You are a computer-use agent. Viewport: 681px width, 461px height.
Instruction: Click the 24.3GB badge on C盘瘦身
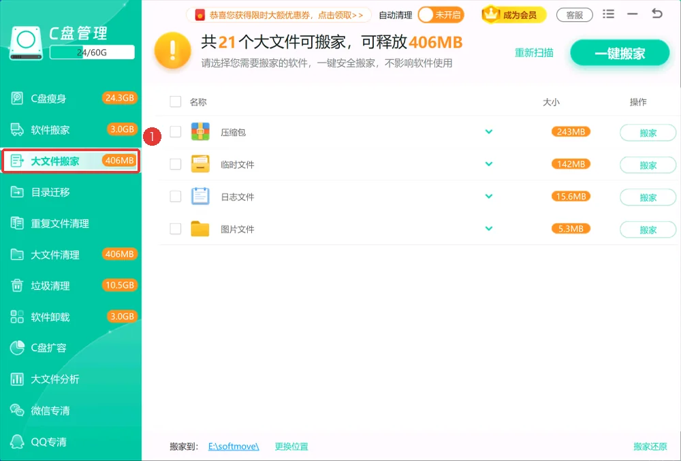click(119, 97)
